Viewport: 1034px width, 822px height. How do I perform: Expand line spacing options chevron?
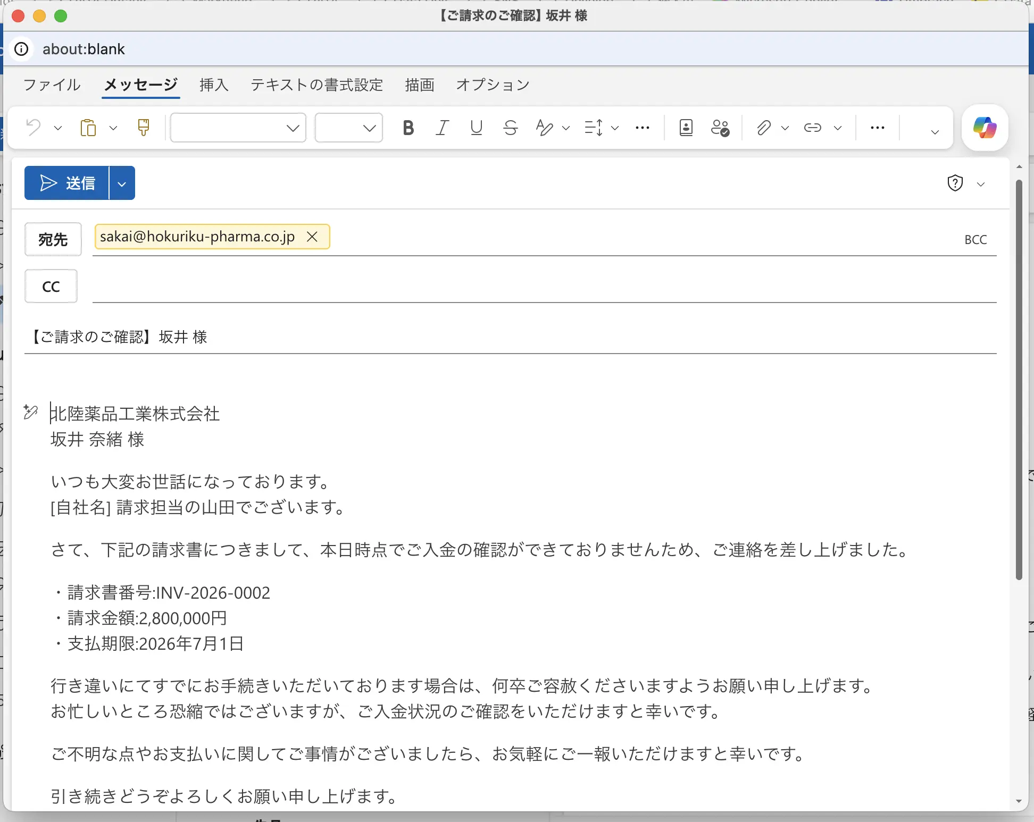point(615,128)
